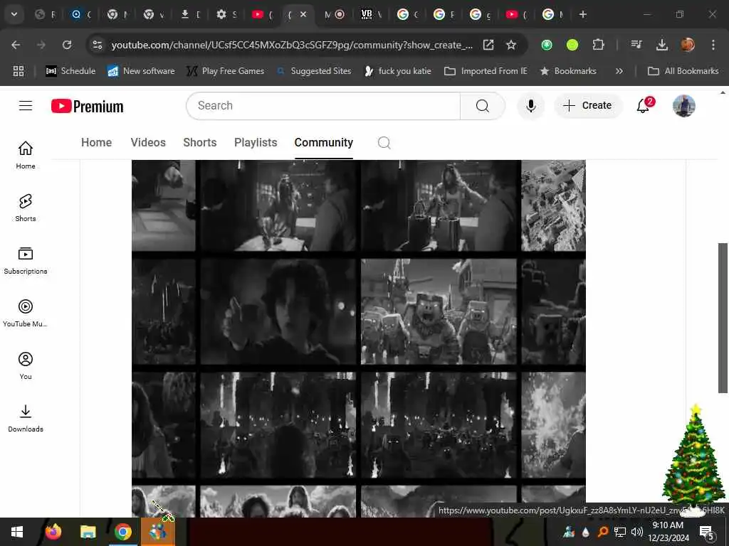Open the Play Free Games bookmark
Screen dimensions: 729x546
[226, 71]
